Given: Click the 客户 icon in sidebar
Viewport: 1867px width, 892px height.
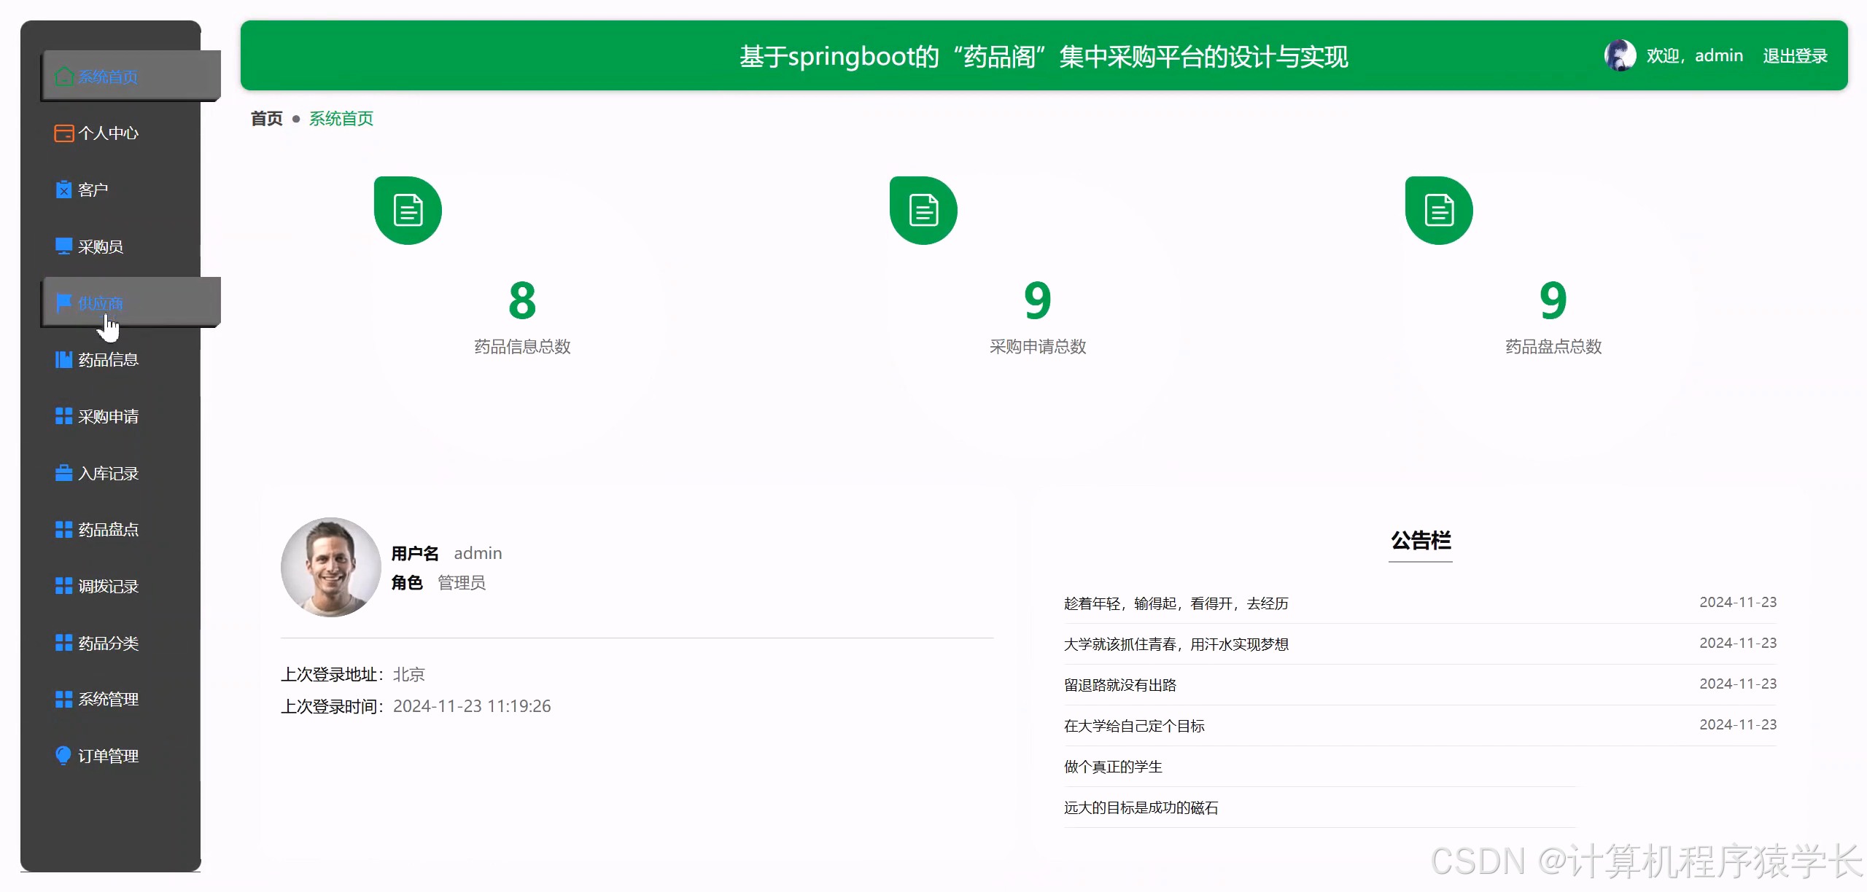Looking at the screenshot, I should point(63,189).
